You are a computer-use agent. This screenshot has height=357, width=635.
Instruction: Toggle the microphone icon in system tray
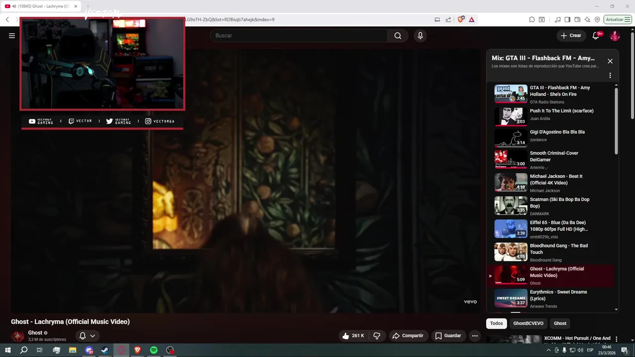point(564,350)
